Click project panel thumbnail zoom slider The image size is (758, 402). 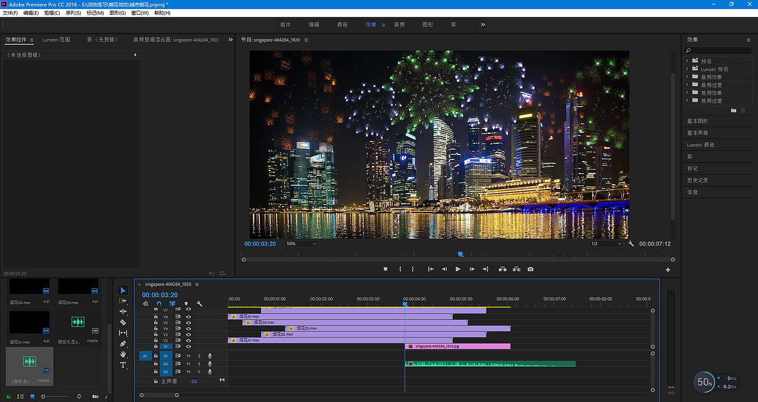[55, 396]
